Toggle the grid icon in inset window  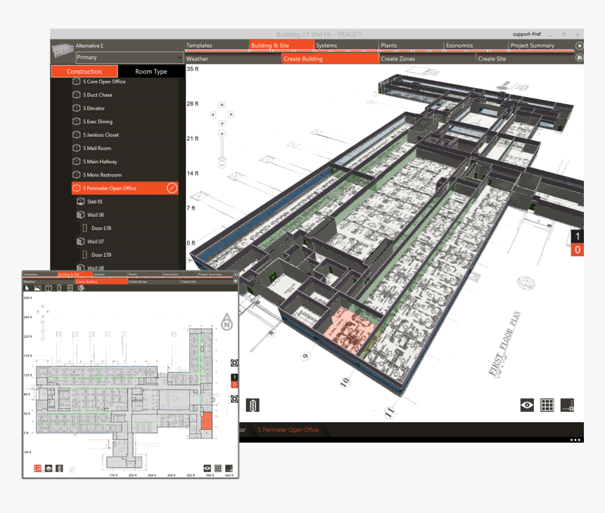tap(218, 468)
